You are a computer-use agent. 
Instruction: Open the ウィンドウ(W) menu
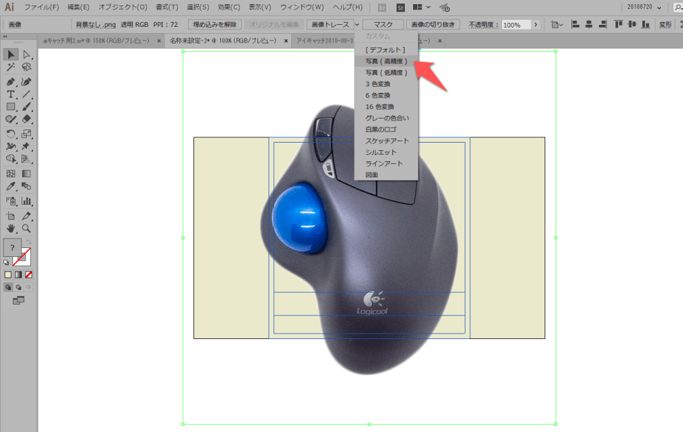click(x=302, y=8)
